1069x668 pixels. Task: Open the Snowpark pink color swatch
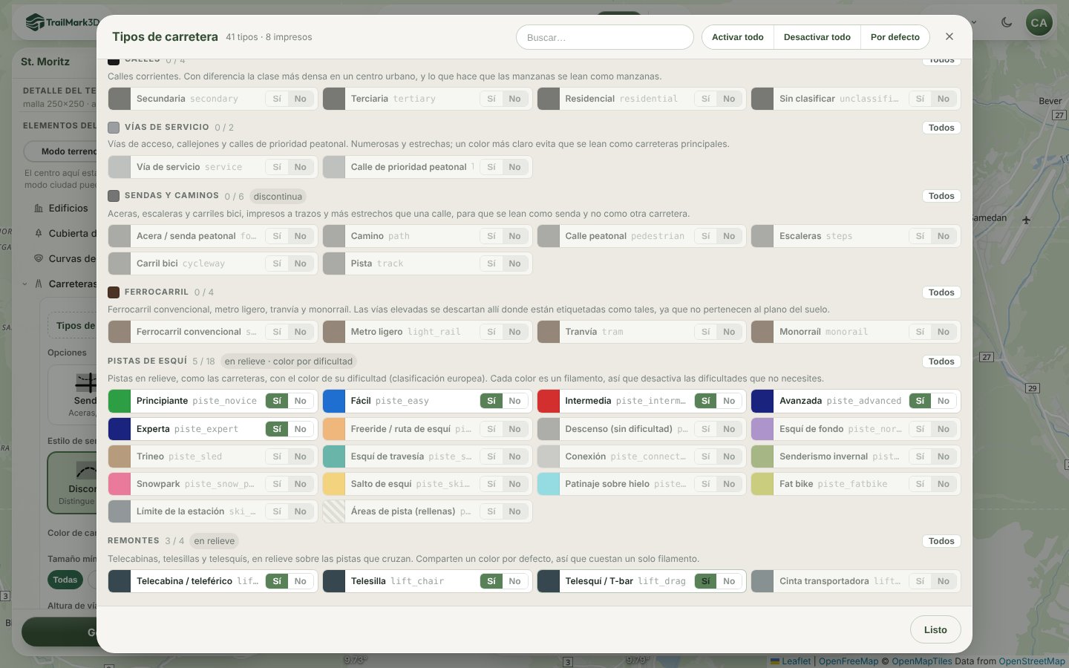pyautogui.click(x=120, y=484)
